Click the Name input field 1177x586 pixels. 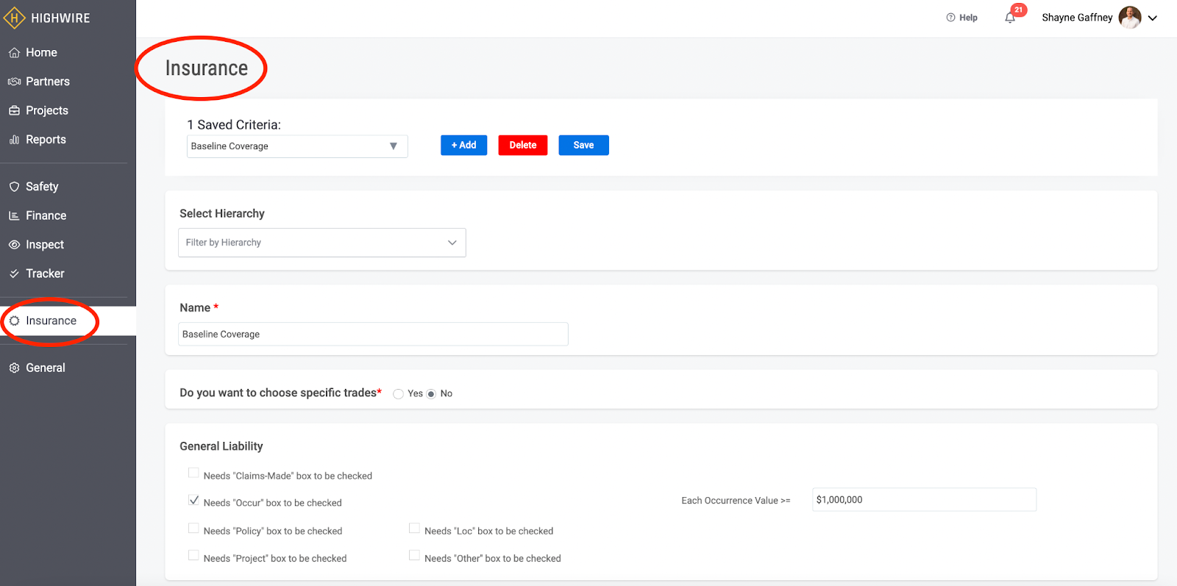pyautogui.click(x=373, y=335)
